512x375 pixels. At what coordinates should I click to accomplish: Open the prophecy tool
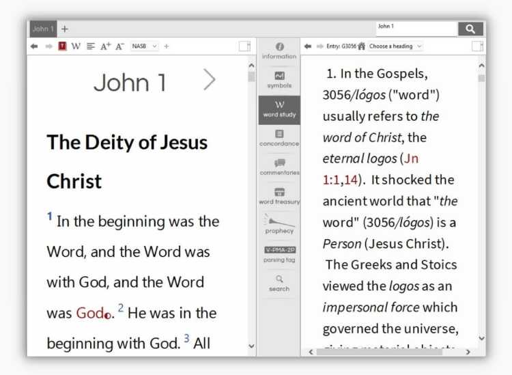[x=279, y=224]
